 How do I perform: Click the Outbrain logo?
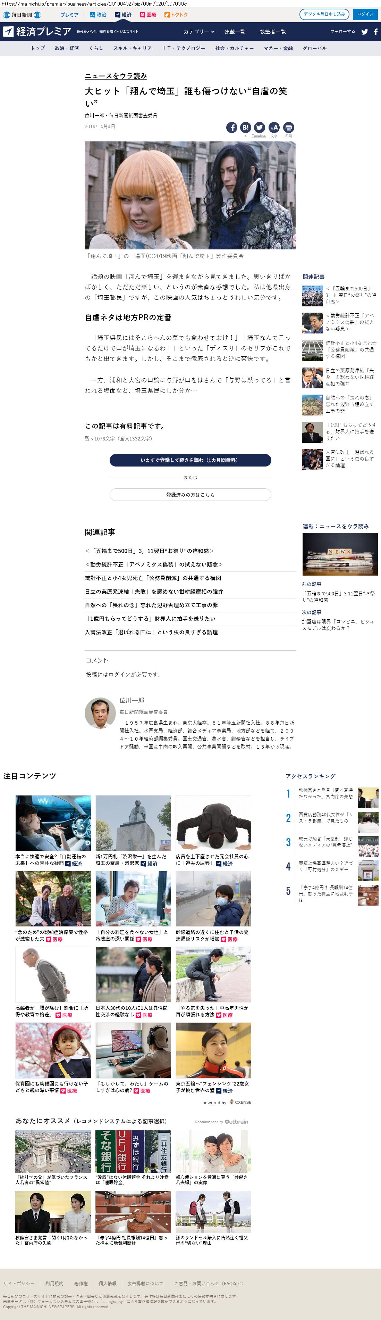237,1122
